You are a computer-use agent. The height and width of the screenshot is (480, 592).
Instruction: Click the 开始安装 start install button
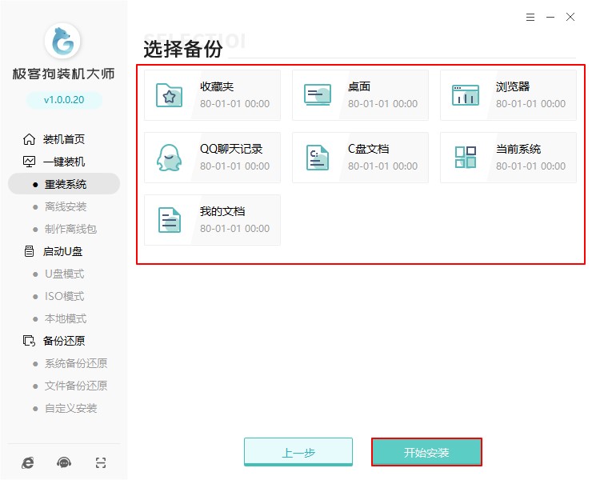pyautogui.click(x=426, y=453)
